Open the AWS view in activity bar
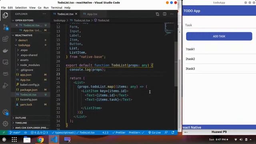The width and height of the screenshot is (256, 144). click(5, 74)
